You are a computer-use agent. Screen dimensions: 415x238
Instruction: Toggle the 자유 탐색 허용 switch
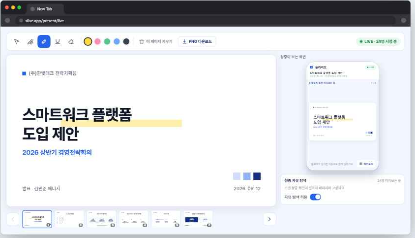pyautogui.click(x=315, y=197)
